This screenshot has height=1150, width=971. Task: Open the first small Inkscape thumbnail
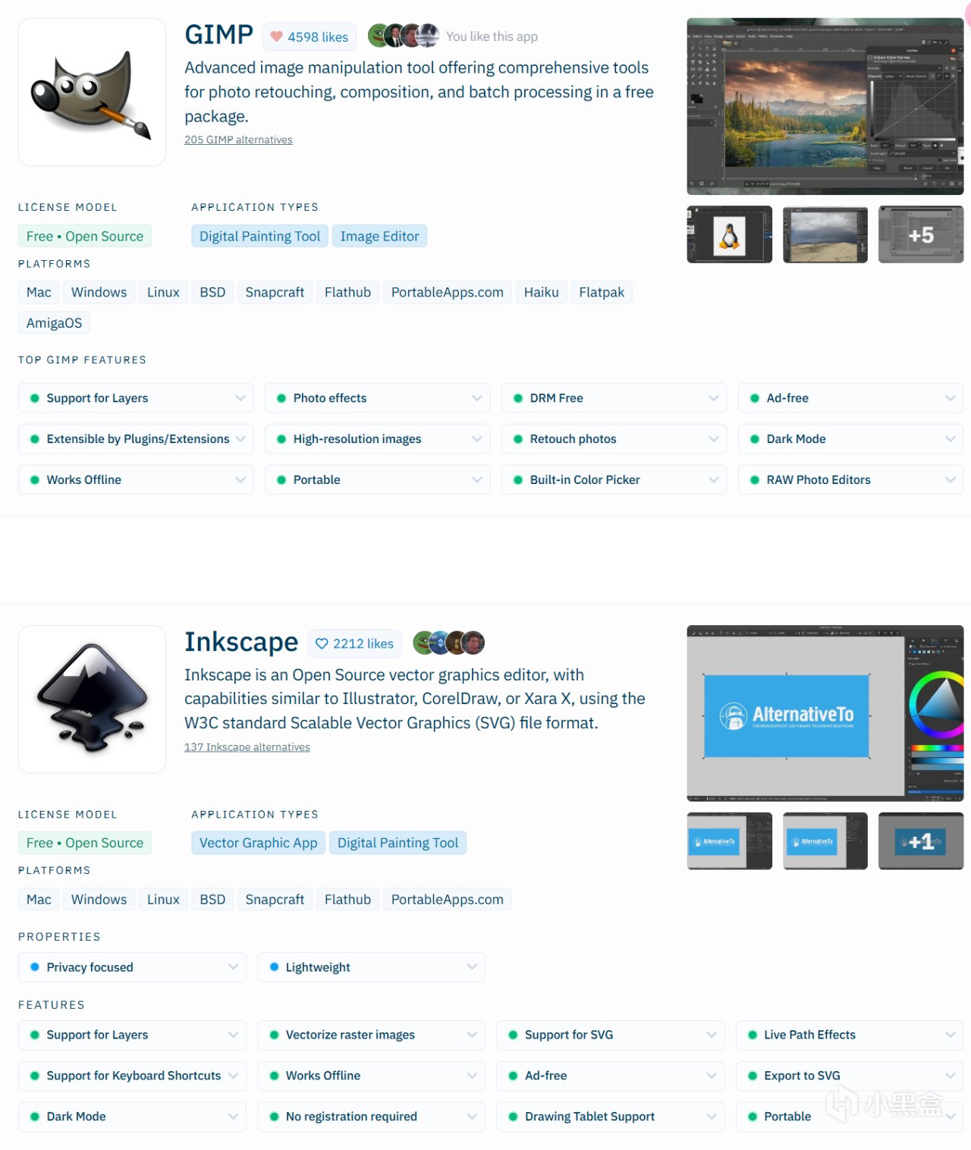(x=730, y=841)
